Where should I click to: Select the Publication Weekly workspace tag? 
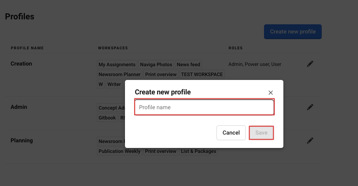119,151
